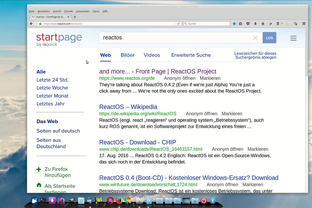312x208 pixels.
Task: Choose Seiten aus Deutschland filter
Action: [51, 143]
